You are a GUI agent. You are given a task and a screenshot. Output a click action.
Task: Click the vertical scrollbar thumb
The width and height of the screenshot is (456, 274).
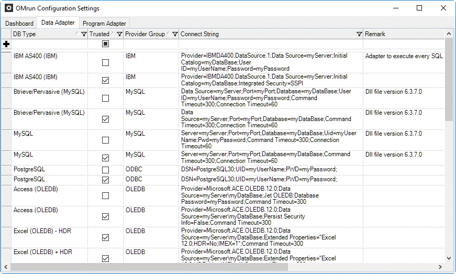[x=449, y=80]
